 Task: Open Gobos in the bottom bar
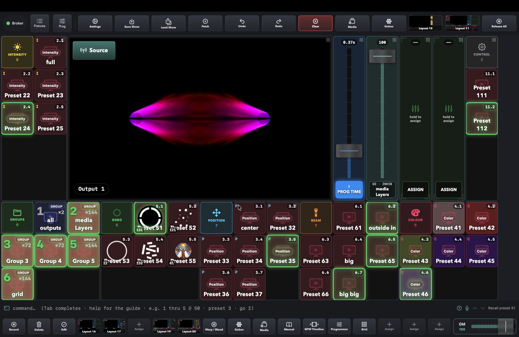point(239,326)
